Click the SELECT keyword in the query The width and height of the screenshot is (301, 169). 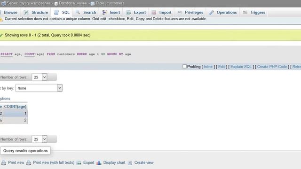pyautogui.click(x=7, y=54)
